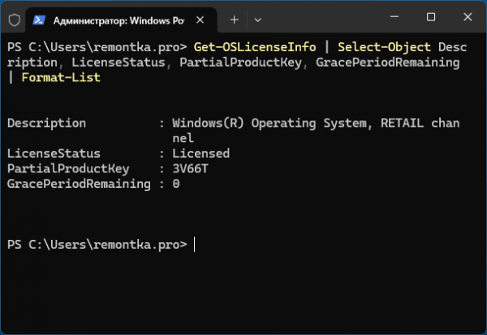
Task: Click the LicenseStatus output label
Action: pyautogui.click(x=54, y=154)
